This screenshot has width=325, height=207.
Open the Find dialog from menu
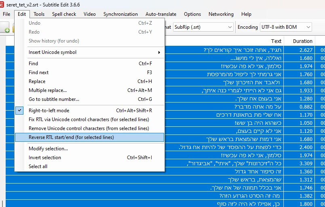tap(34, 64)
